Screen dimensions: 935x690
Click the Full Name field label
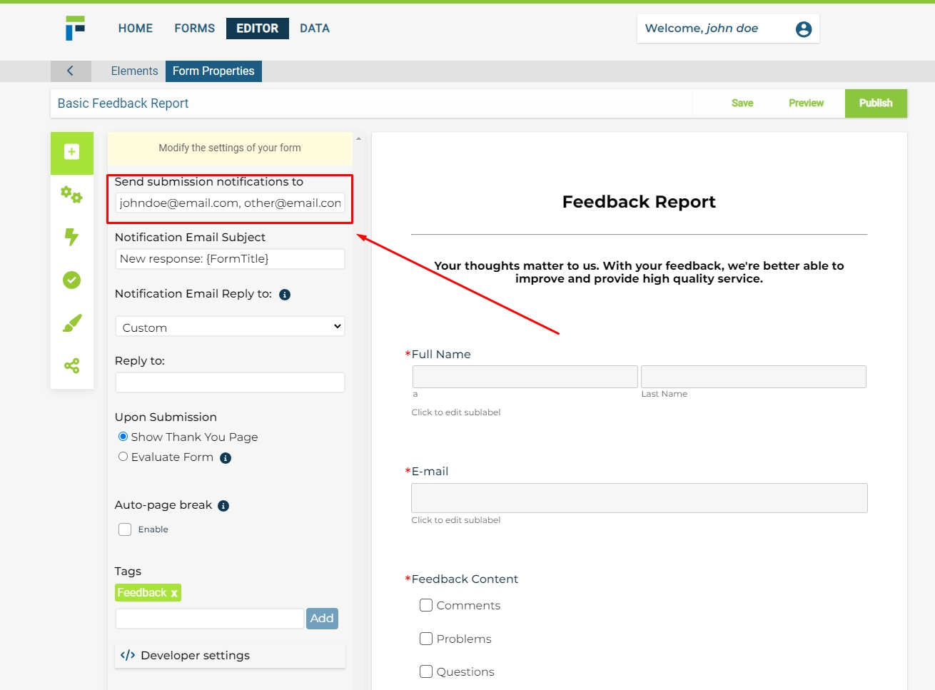click(441, 355)
